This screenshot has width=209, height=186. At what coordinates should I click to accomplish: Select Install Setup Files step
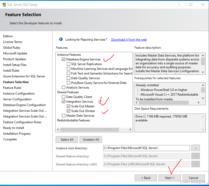click(15, 65)
